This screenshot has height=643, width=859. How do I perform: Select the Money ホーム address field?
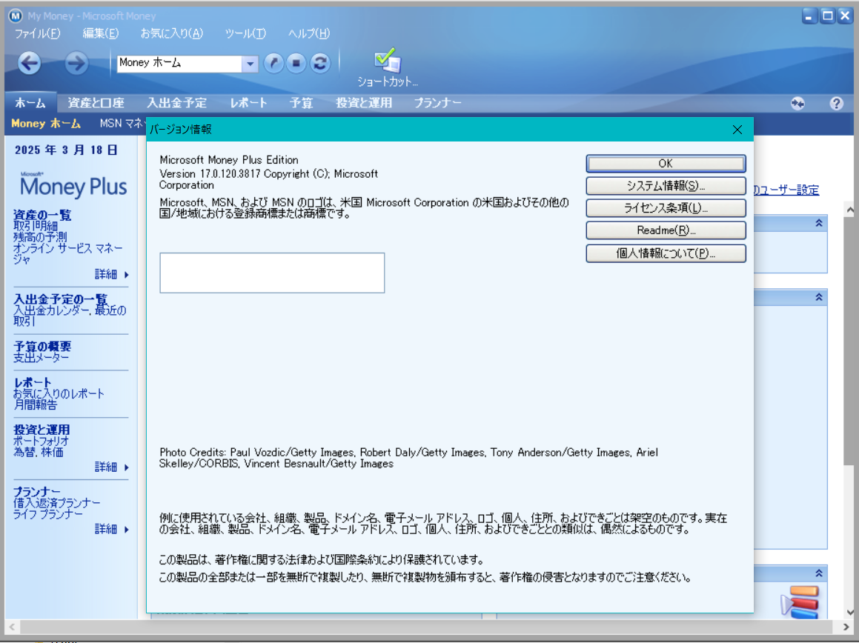tap(179, 64)
